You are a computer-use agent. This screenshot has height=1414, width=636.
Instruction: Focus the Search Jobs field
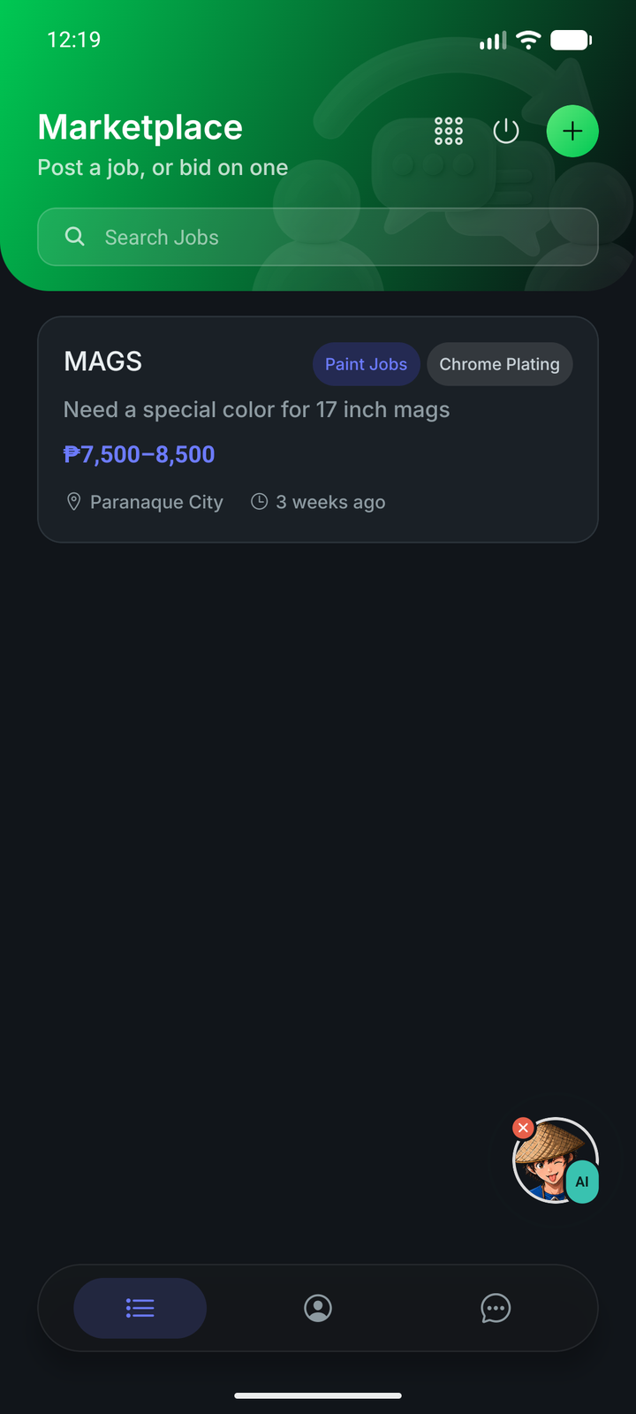pyautogui.click(x=318, y=237)
